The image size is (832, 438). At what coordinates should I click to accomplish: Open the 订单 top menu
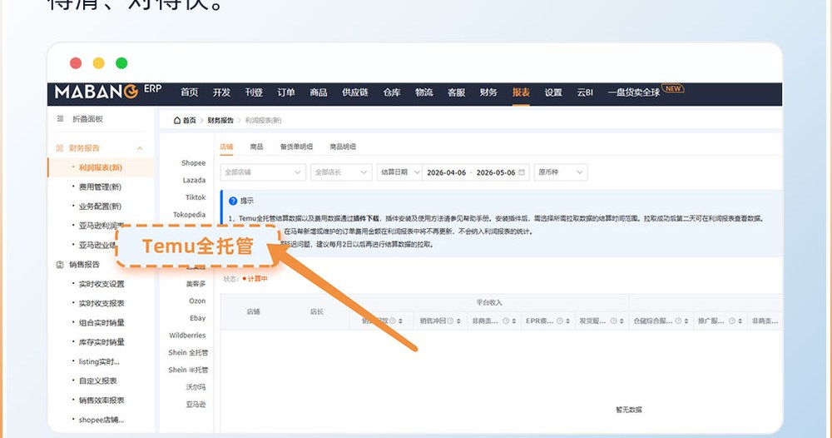(286, 92)
